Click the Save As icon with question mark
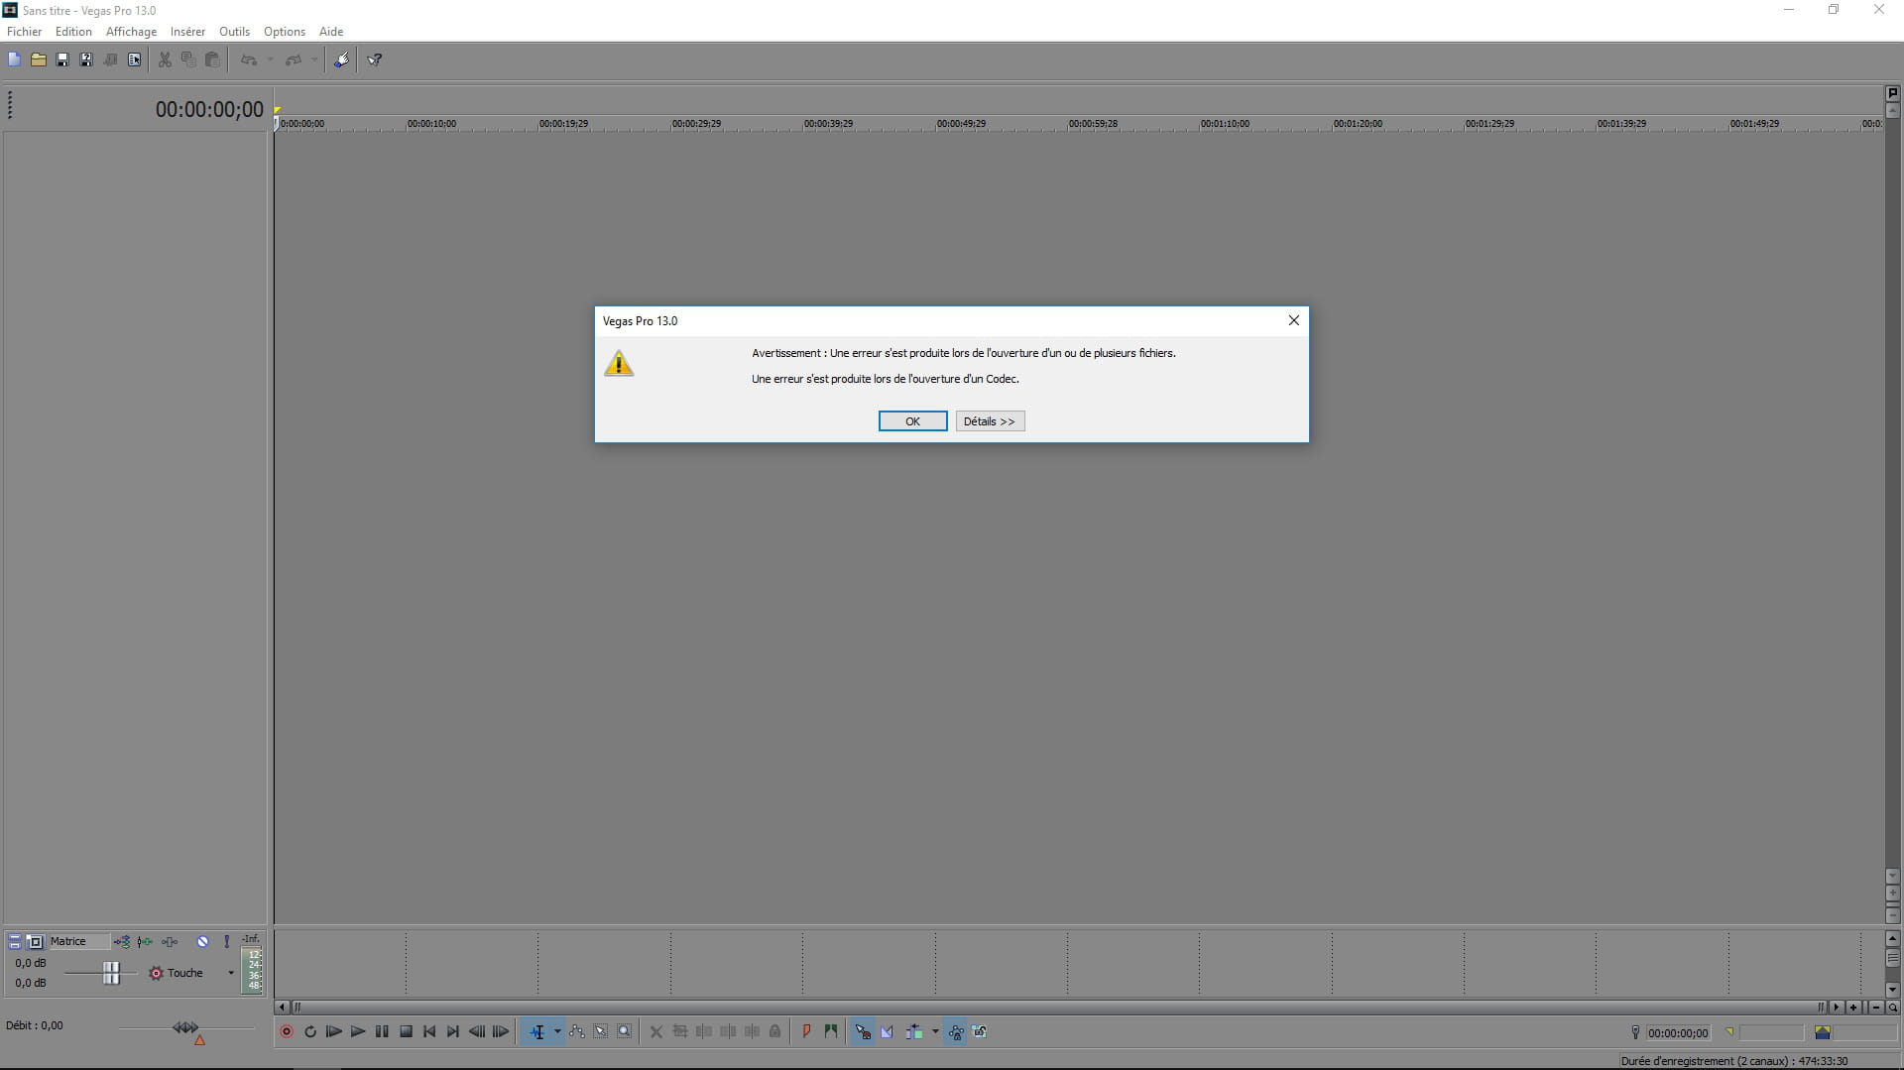 (86, 59)
